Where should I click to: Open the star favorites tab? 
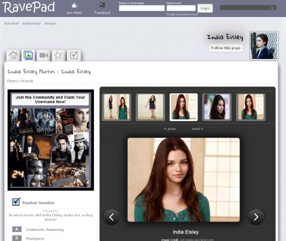point(58,56)
